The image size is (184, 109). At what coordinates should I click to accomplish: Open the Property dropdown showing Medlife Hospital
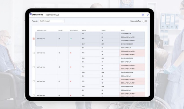coord(52,21)
